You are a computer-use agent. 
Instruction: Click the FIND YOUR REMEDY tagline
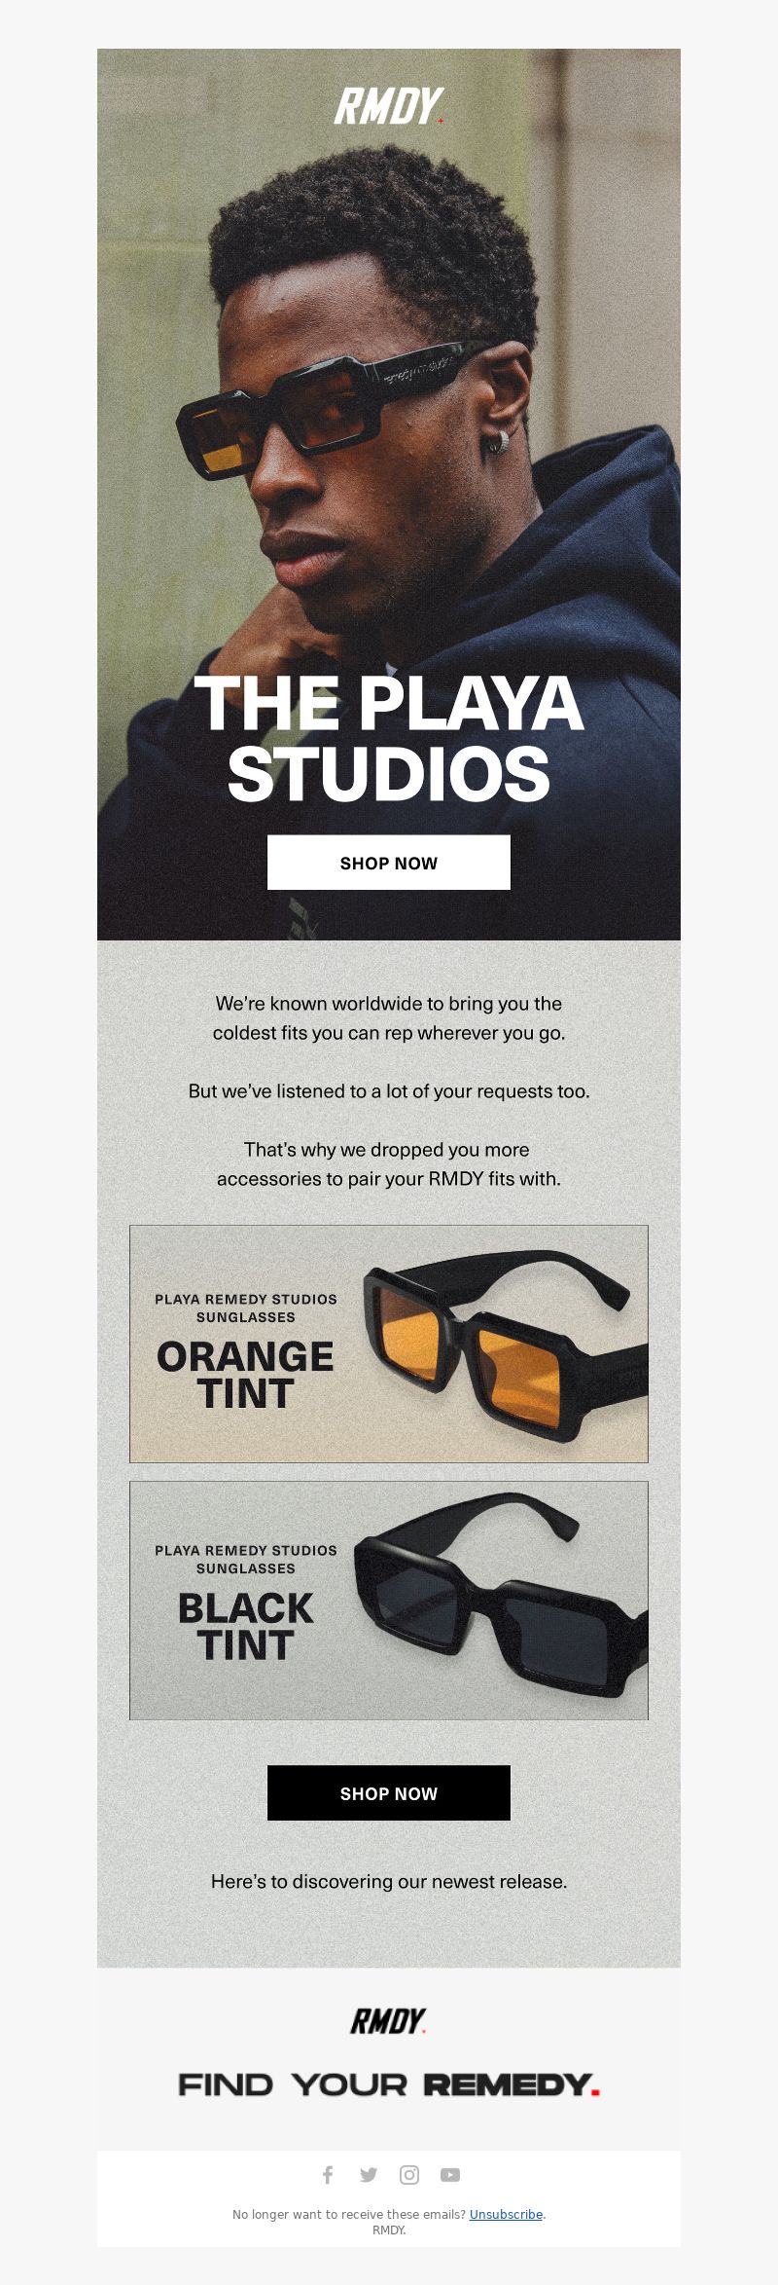point(389,2084)
